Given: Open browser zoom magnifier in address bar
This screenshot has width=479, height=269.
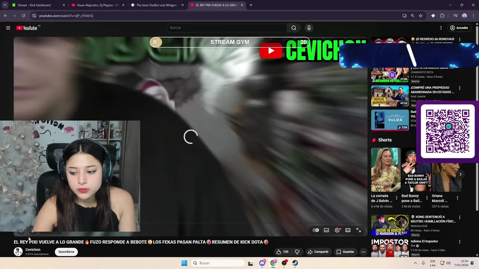Looking at the screenshot, I should click(412, 16).
